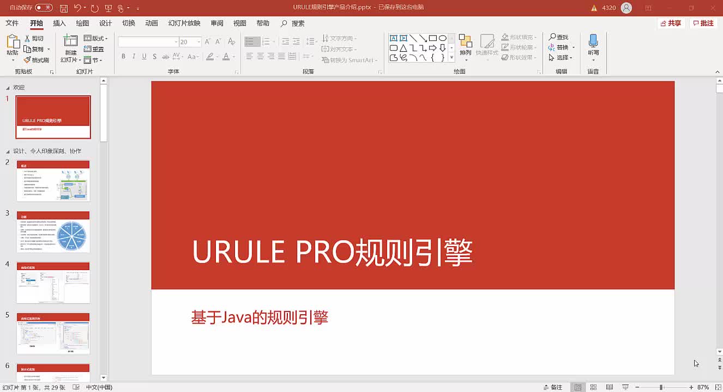Click the text highlight color pen

pyautogui.click(x=210, y=57)
